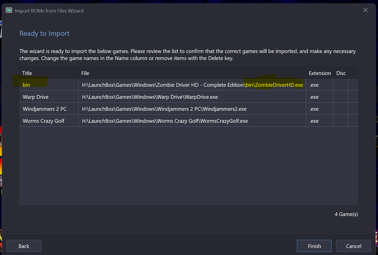
Task: Select the 'Windjammers 2 PC' title cell
Action: (x=49, y=109)
